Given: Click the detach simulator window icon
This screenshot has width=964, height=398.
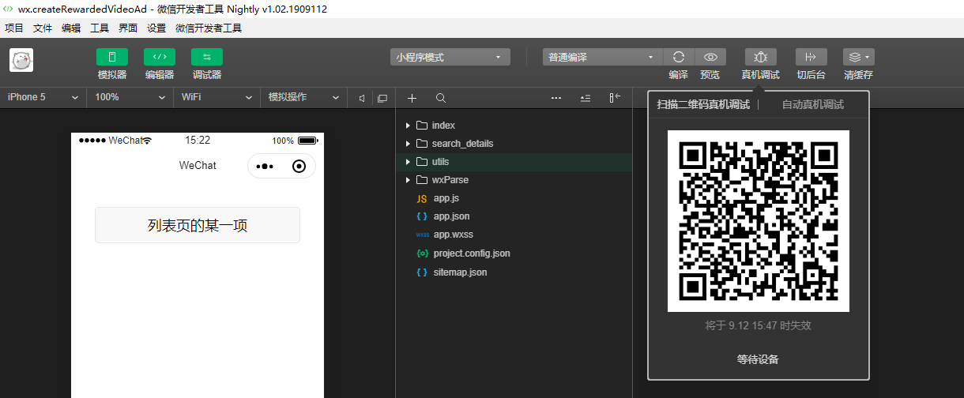Looking at the screenshot, I should [382, 98].
